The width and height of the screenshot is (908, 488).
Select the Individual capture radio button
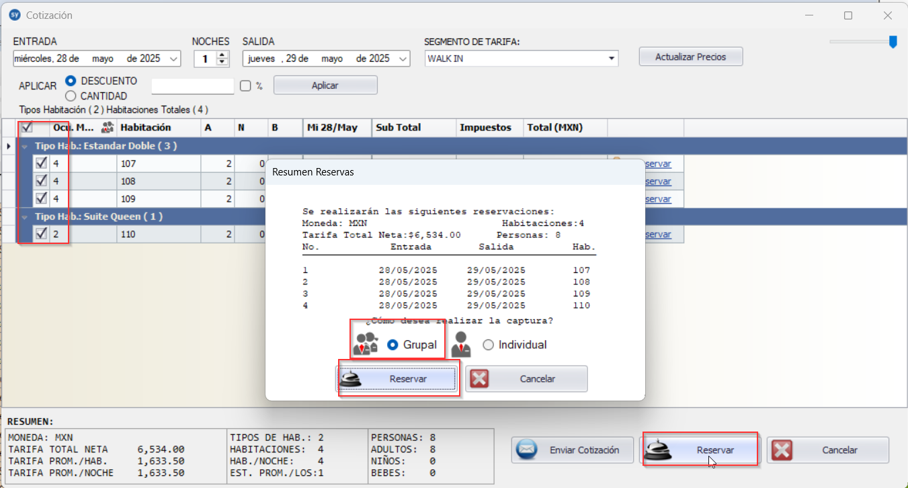pos(488,345)
